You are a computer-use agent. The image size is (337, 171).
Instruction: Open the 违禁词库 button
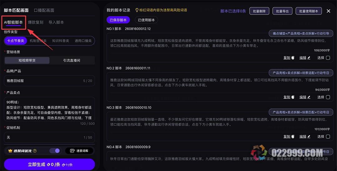click(79, 151)
